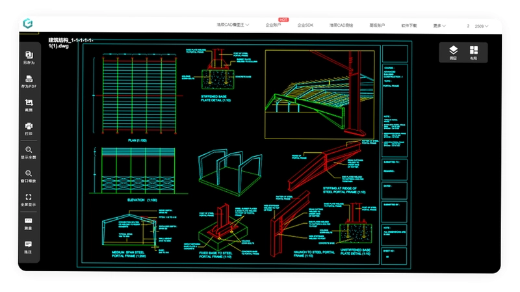Expand the 浩辰CAD看图王 menu
Image resolution: width=520 pixels, height=292 pixels.
click(233, 25)
